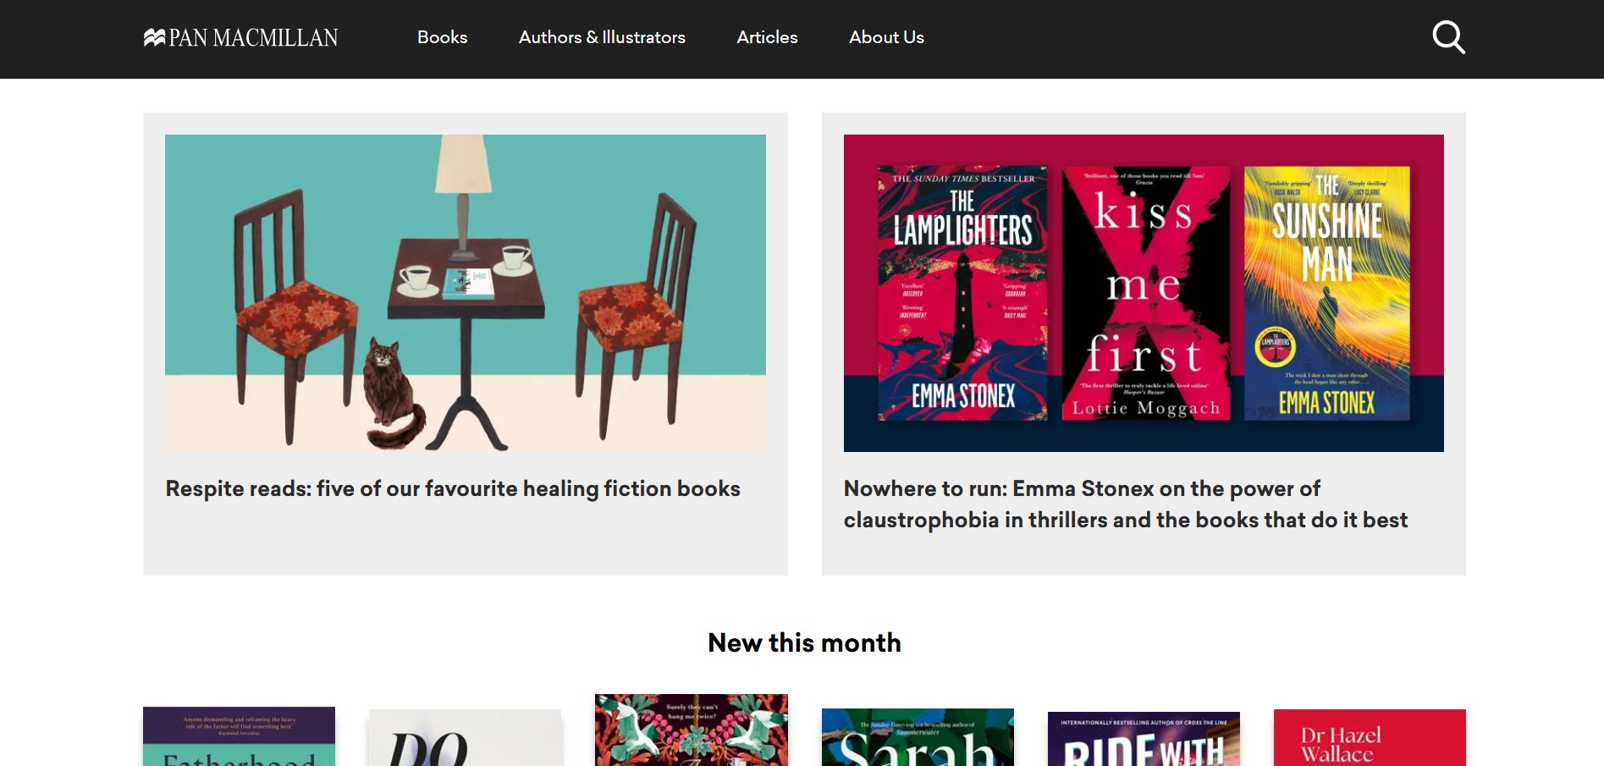Click the 'New this month' heading
Screen dimensions: 1604x766
803,642
